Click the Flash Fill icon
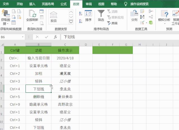Image resolution: width=179 pixels, height=130 pixels. tap(142, 11)
